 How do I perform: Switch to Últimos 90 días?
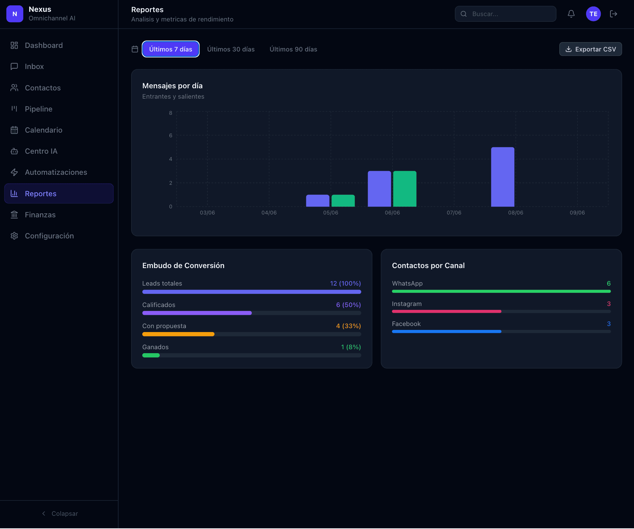[x=293, y=49]
